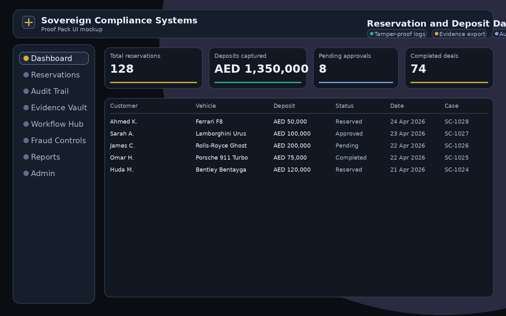
Task: Click the bullet icon beside Fraud Controls
Action: coord(26,141)
